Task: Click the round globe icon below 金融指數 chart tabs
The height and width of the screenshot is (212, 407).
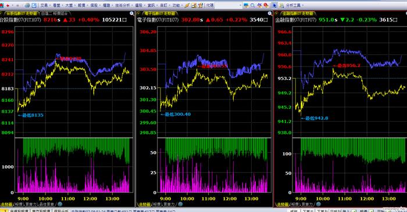Action: [319, 204]
